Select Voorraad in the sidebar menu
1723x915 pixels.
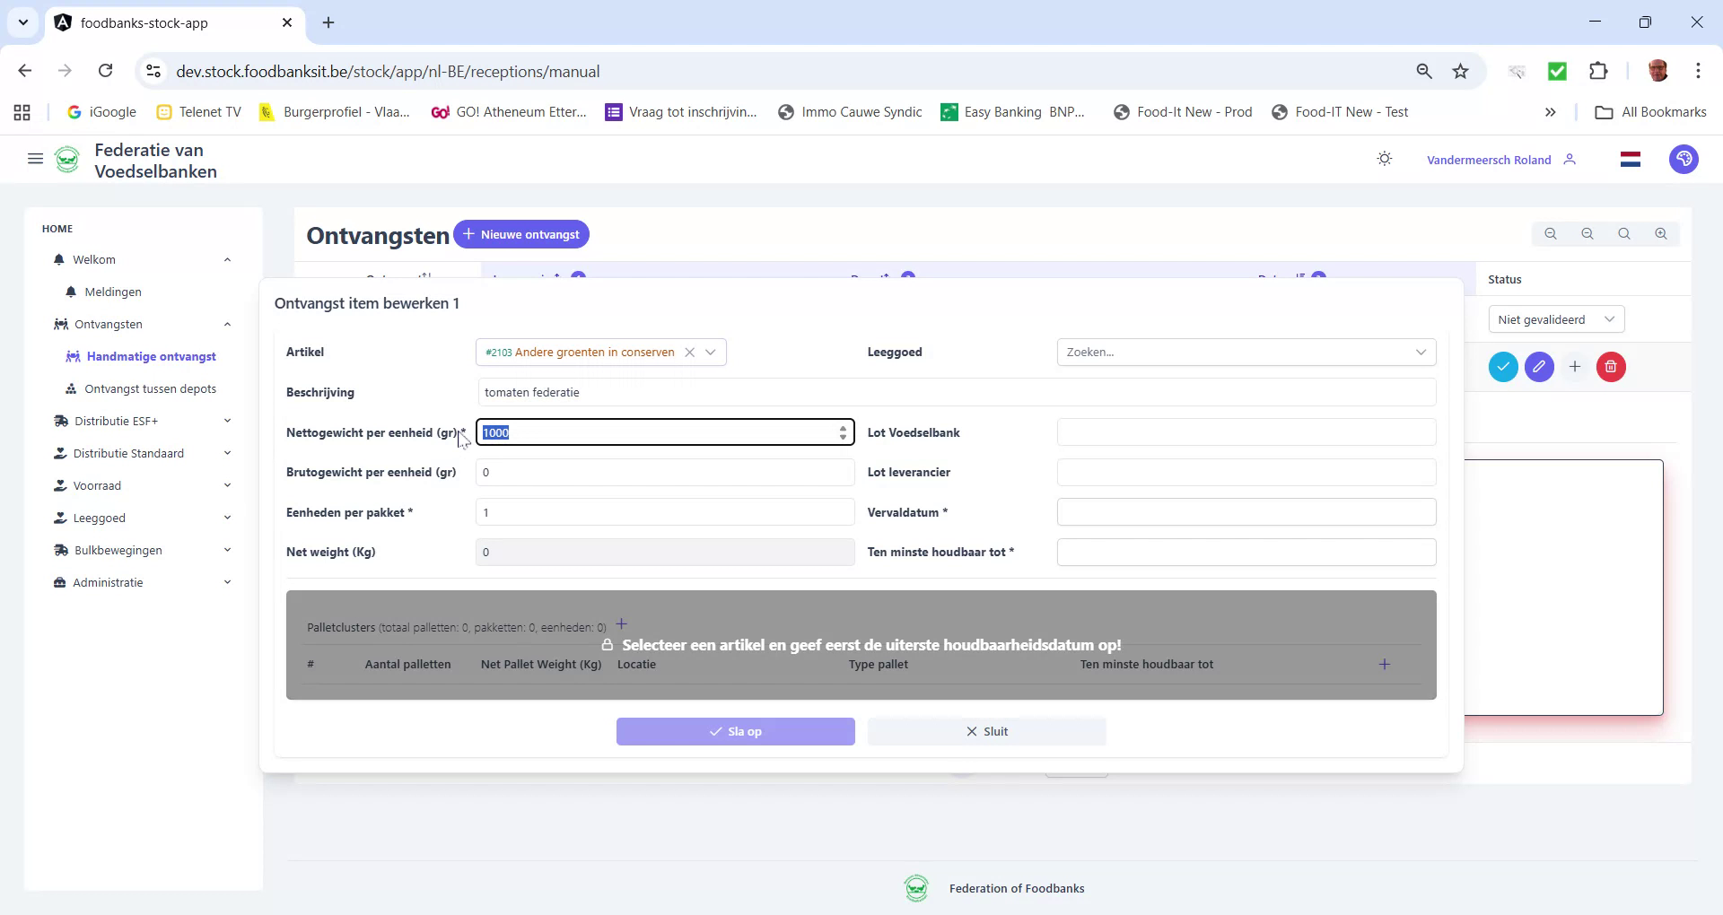[97, 485]
